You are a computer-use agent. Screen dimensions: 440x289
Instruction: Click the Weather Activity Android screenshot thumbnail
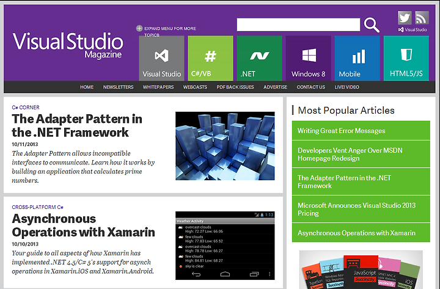pyautogui.click(x=225, y=246)
